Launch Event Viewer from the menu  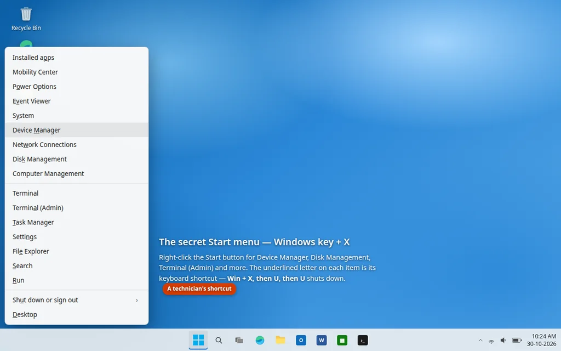[77, 101]
